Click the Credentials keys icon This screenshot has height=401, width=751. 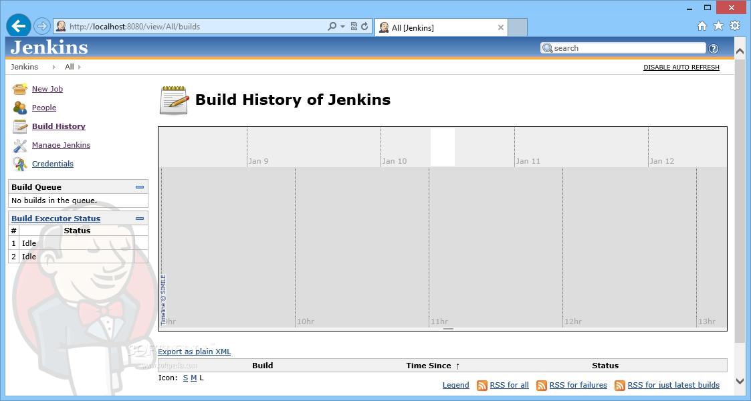19,164
